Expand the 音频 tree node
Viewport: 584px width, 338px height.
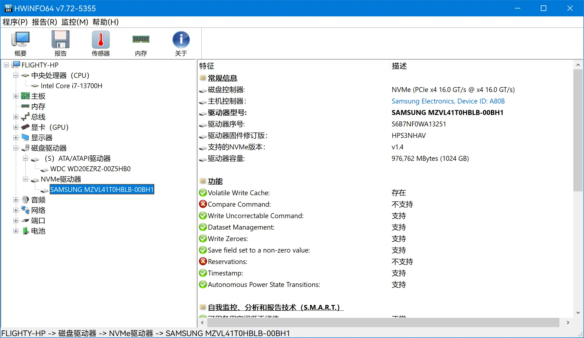point(16,200)
